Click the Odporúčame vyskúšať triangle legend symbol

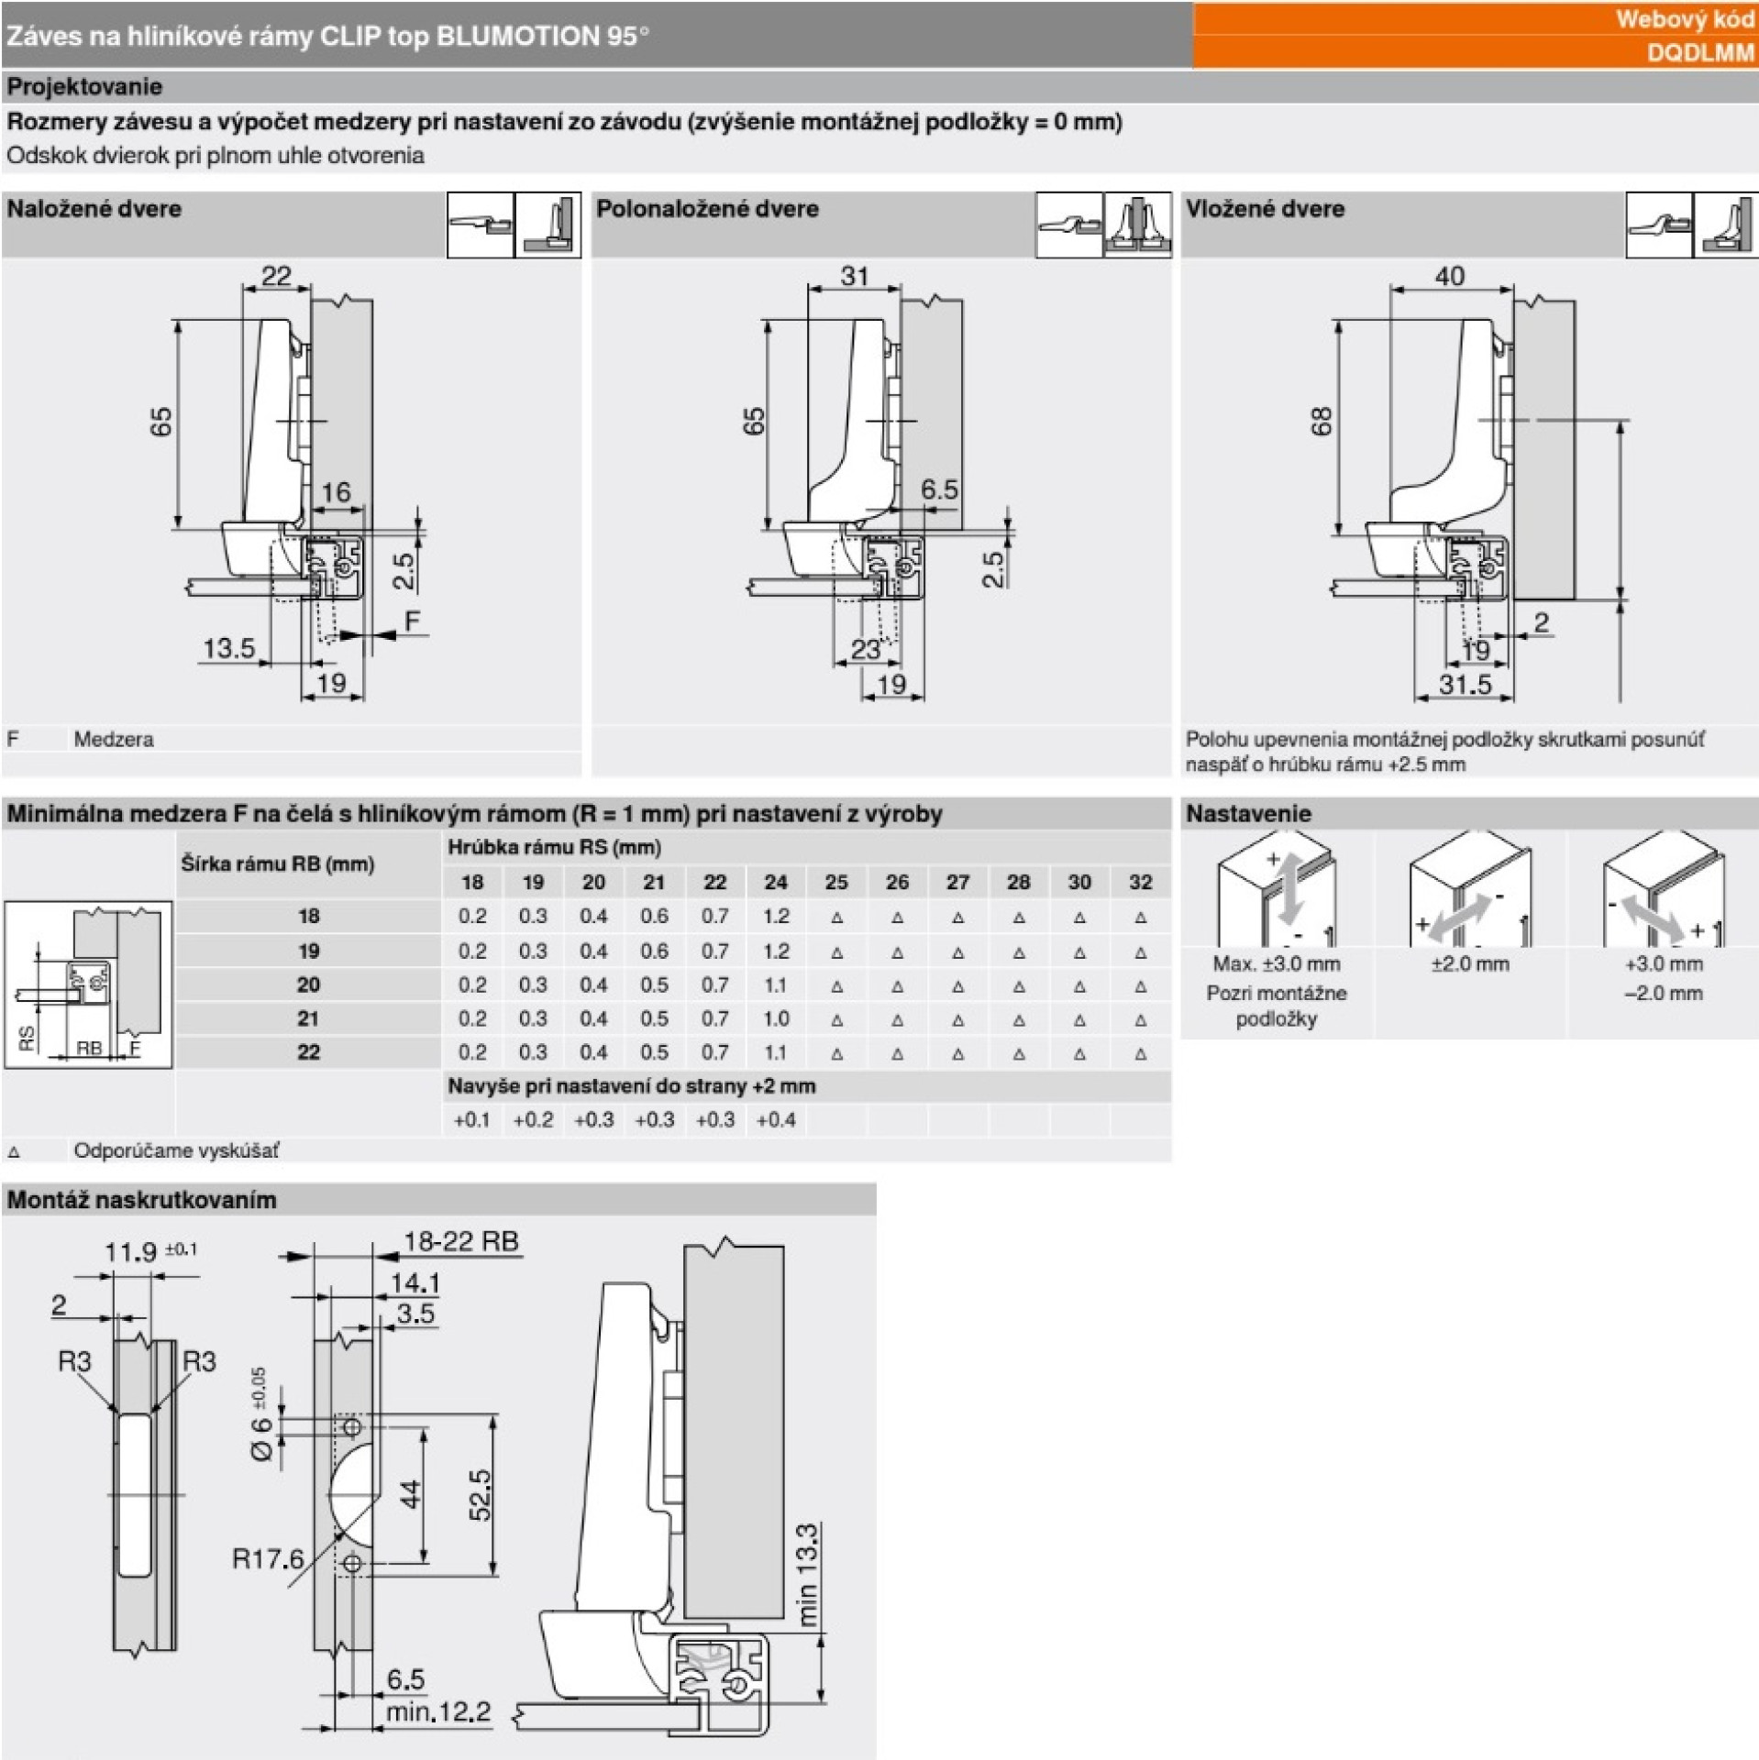click(15, 1151)
